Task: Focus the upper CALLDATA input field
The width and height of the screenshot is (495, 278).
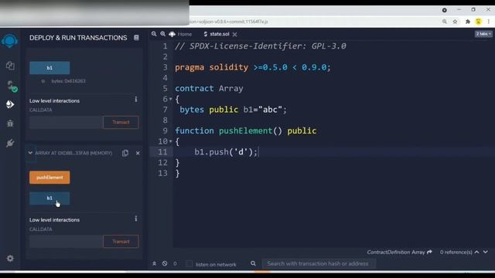Action: [66, 122]
